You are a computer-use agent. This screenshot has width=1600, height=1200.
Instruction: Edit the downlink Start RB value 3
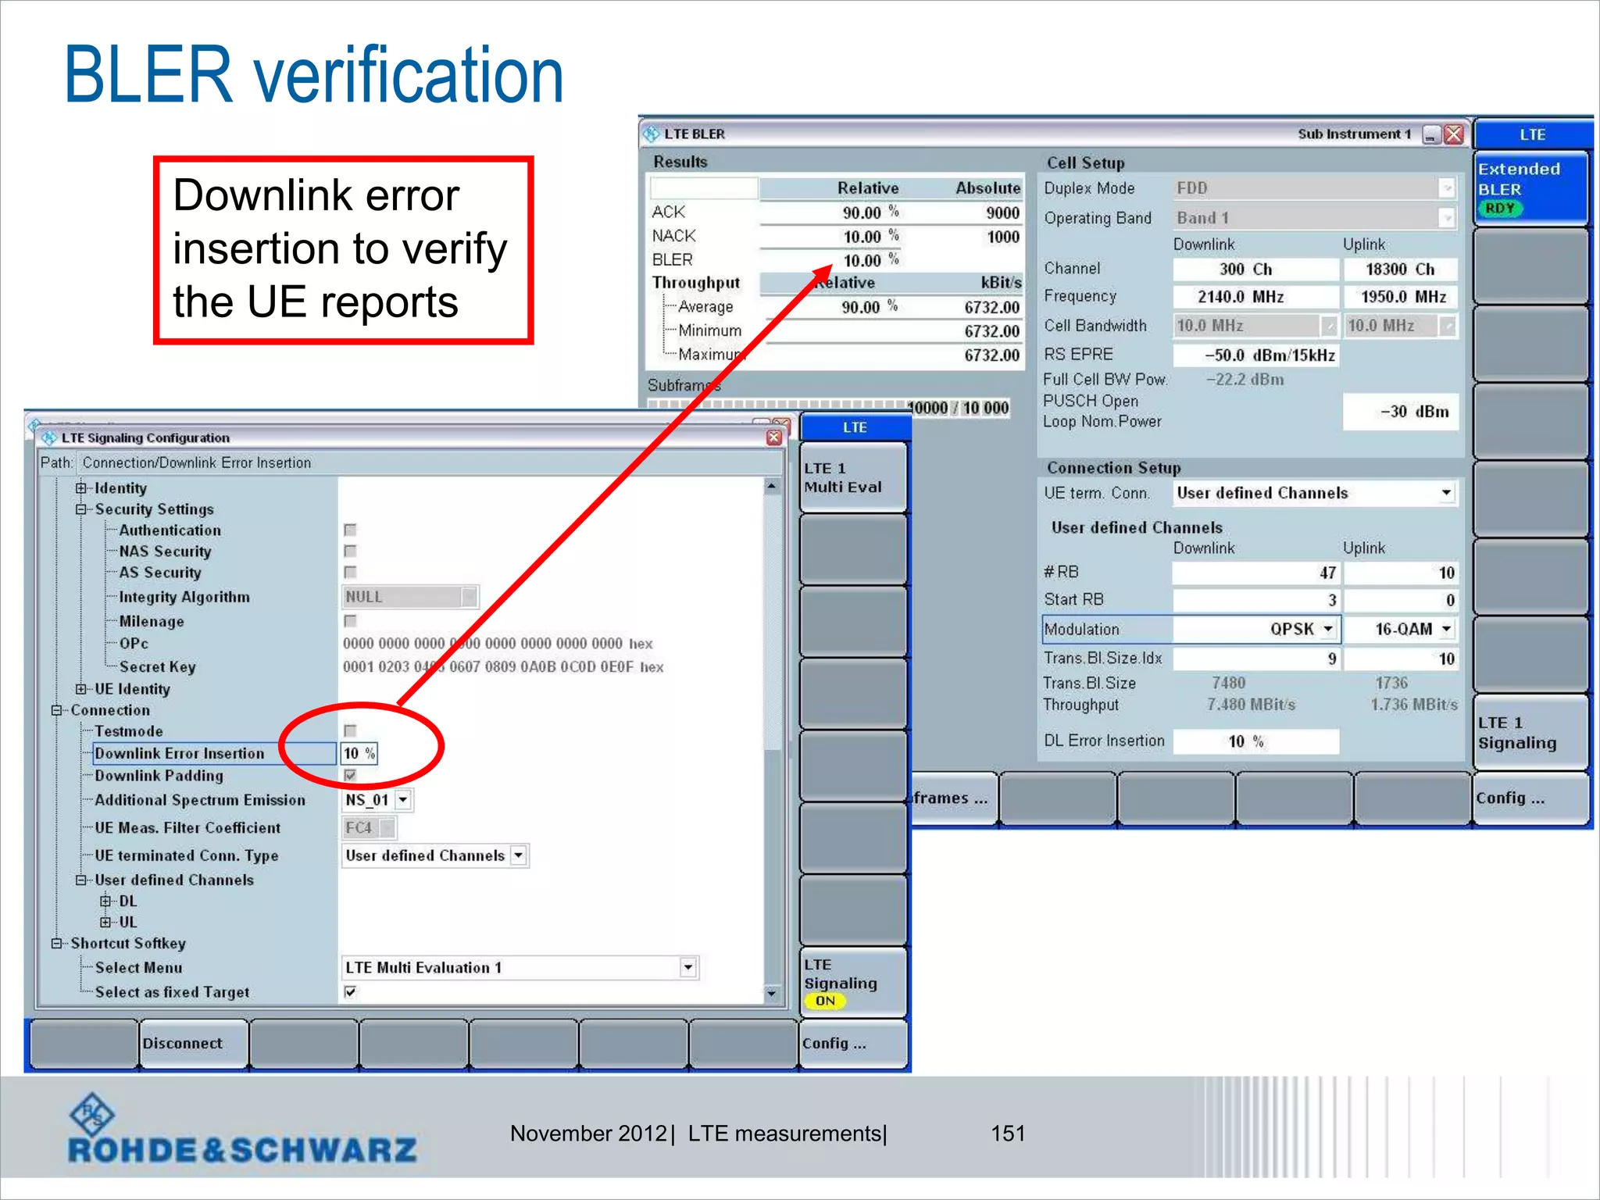pyautogui.click(x=1255, y=600)
